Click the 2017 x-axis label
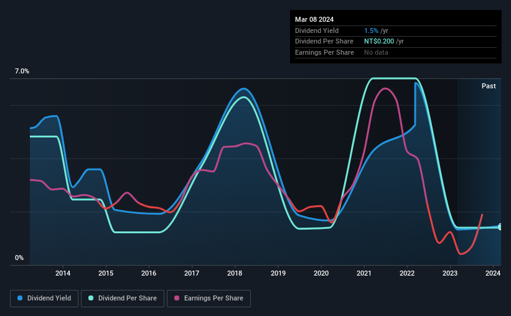Viewport: 511px width, 316px height. click(x=192, y=273)
